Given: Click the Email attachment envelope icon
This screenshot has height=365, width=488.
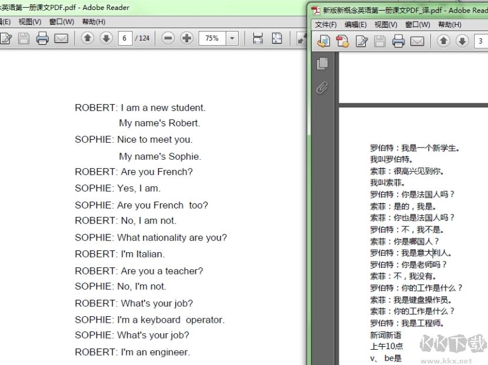Looking at the screenshot, I should 62,39.
